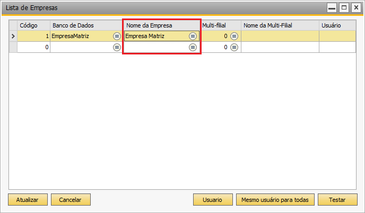
Task: Open Nome da Empresa chooser icon in empty row
Action: click(x=193, y=48)
